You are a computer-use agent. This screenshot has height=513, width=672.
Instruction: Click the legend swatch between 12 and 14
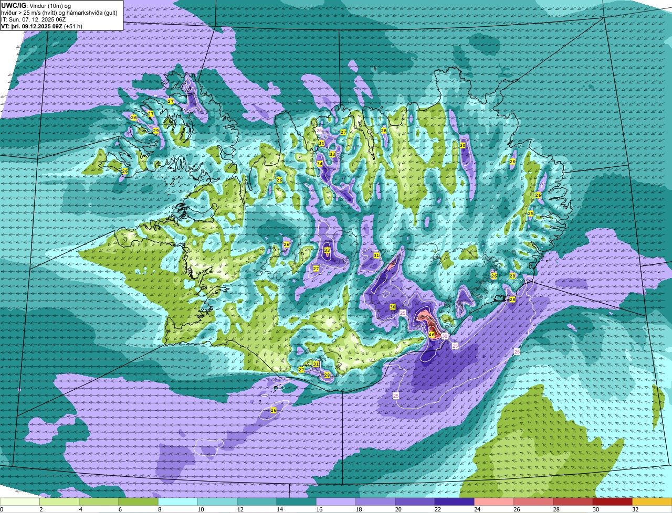click(x=257, y=502)
